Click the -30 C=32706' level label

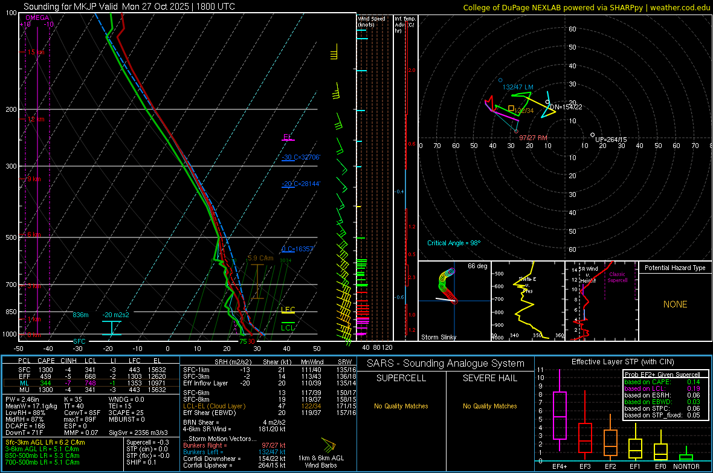[301, 157]
